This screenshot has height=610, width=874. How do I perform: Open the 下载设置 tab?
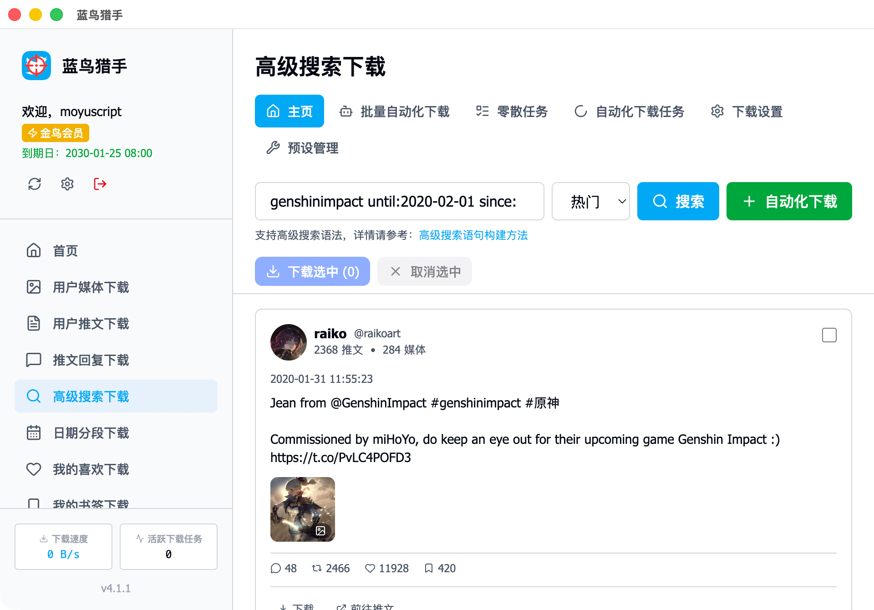click(x=747, y=112)
